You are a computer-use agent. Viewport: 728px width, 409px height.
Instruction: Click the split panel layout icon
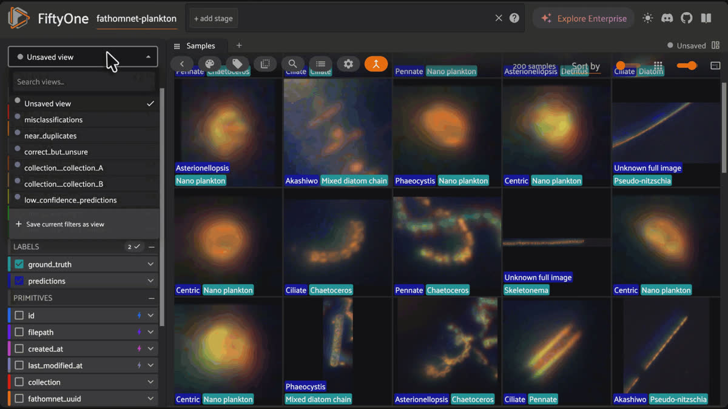click(716, 45)
